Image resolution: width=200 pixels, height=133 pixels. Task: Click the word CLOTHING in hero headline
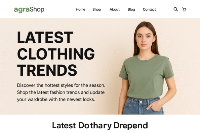tap(56, 54)
